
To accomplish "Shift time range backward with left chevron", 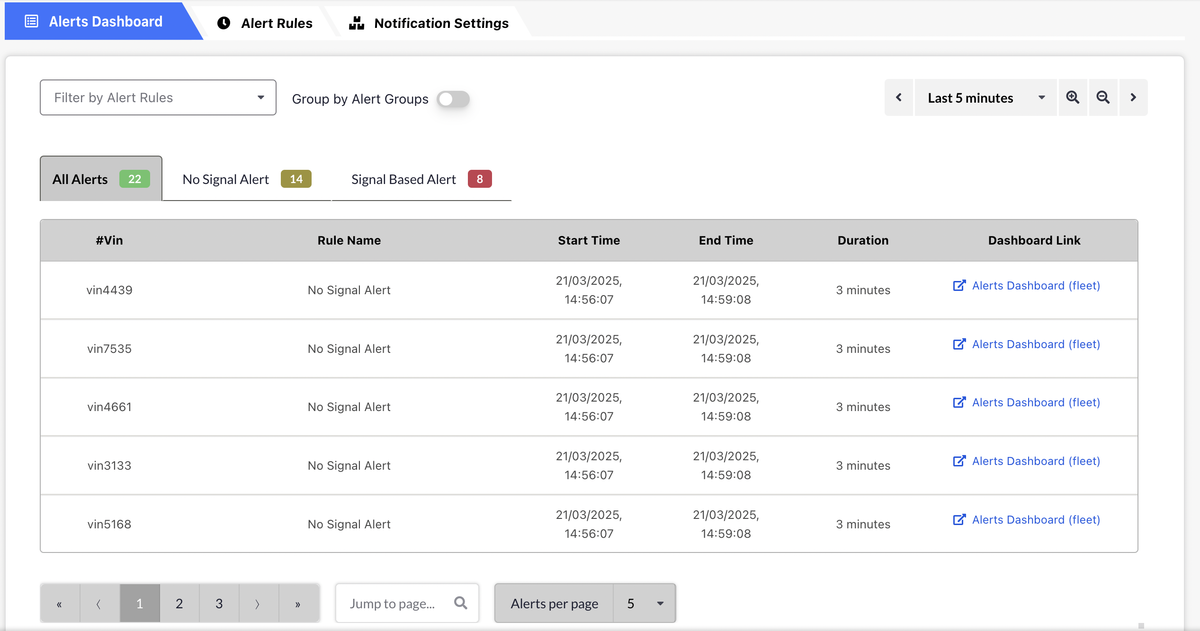I will coord(898,97).
